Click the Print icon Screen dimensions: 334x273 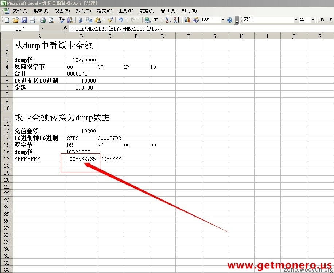(43, 20)
